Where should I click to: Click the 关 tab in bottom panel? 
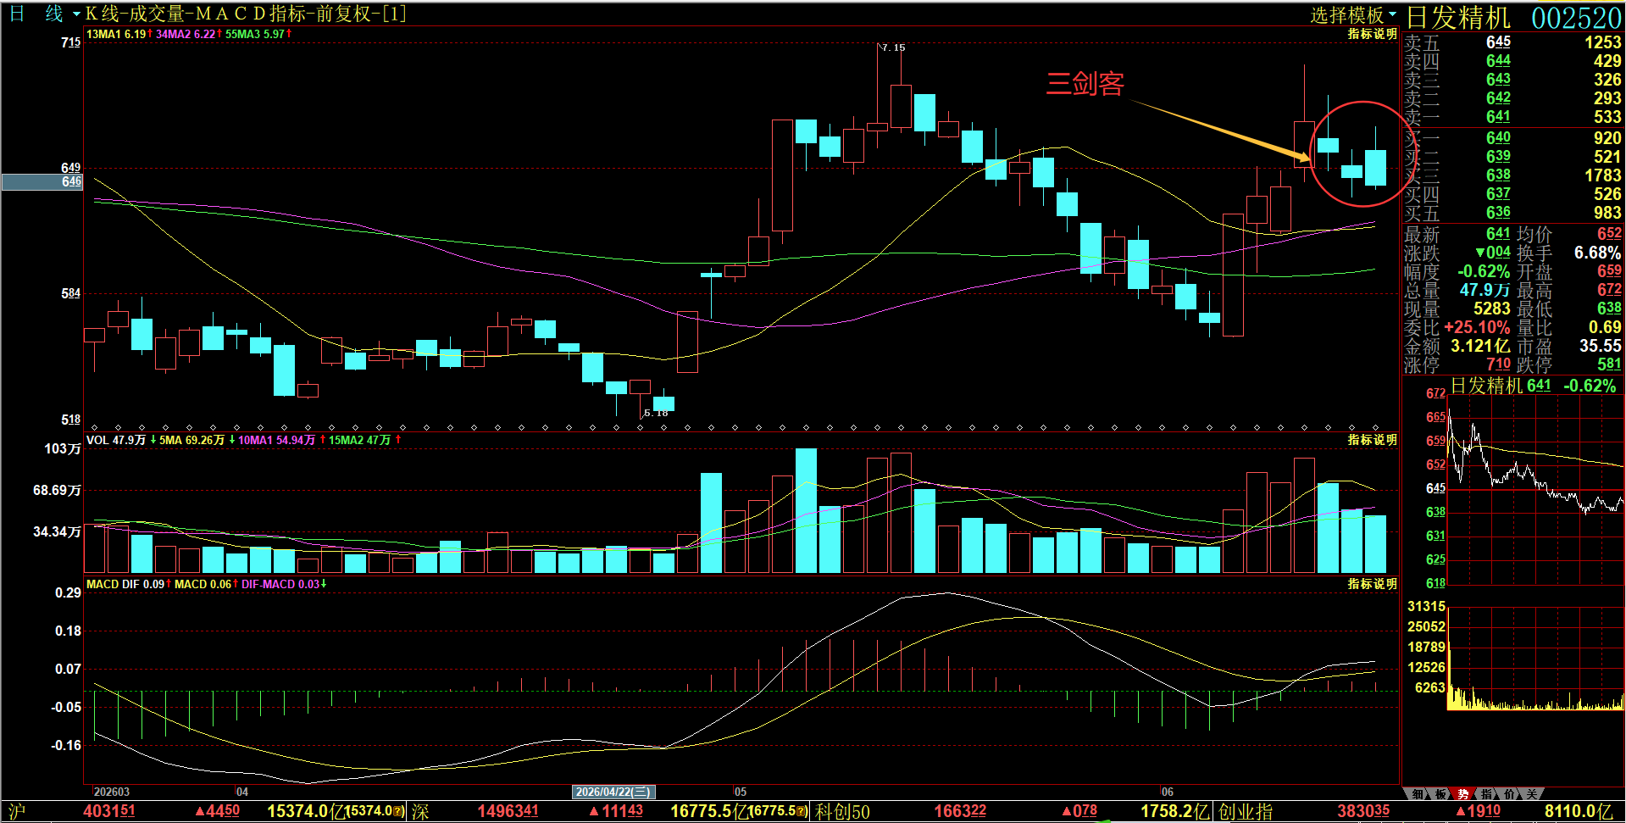coord(1532,794)
